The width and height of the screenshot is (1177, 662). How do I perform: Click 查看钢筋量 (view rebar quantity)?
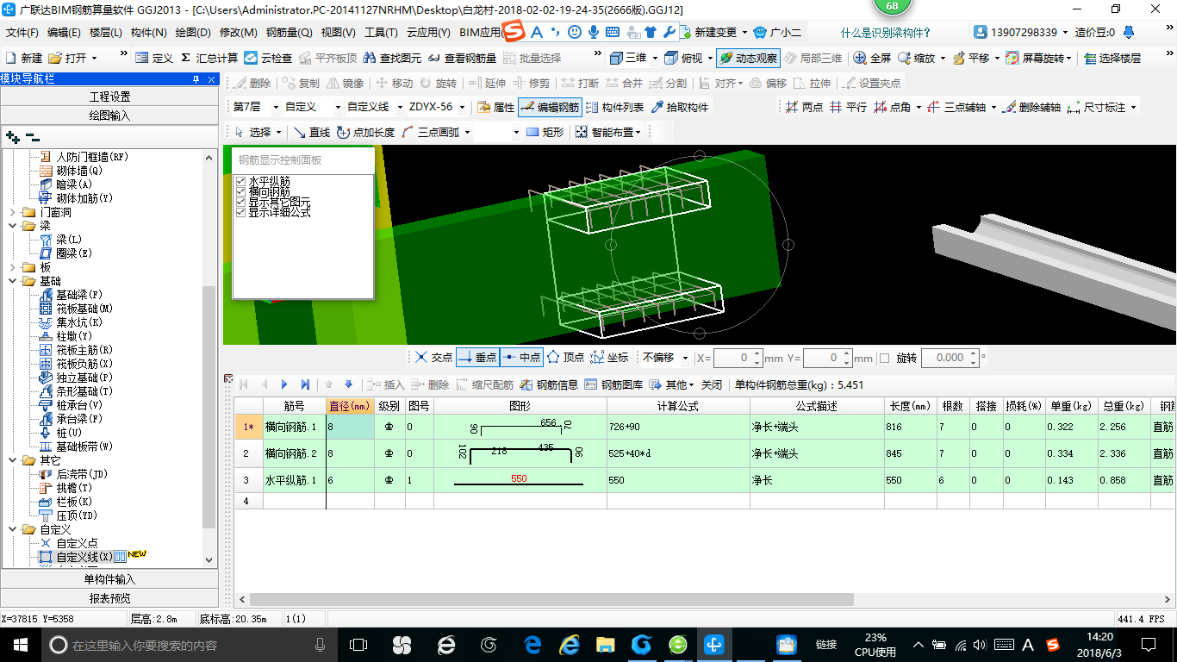[x=462, y=58]
